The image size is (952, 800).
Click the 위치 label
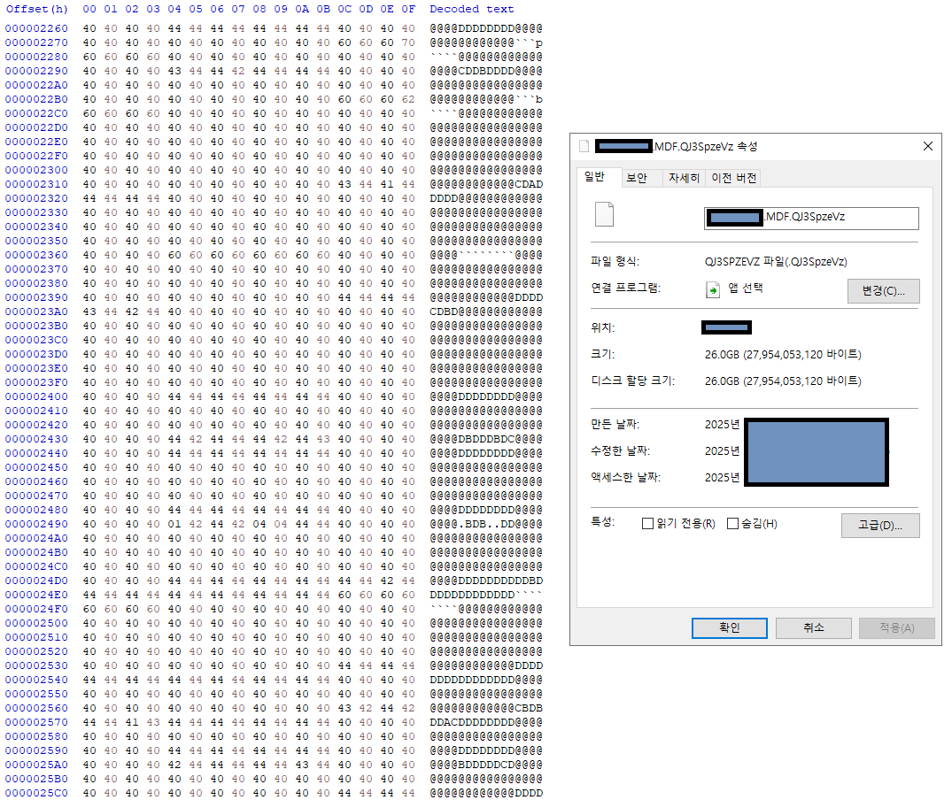tap(603, 327)
